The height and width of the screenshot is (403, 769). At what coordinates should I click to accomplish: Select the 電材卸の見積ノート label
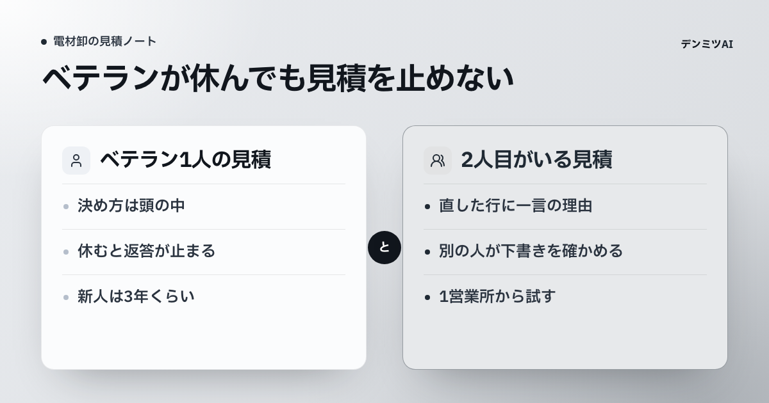click(105, 42)
